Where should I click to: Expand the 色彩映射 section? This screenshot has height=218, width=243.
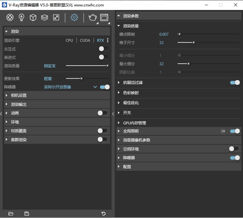tap(131, 93)
